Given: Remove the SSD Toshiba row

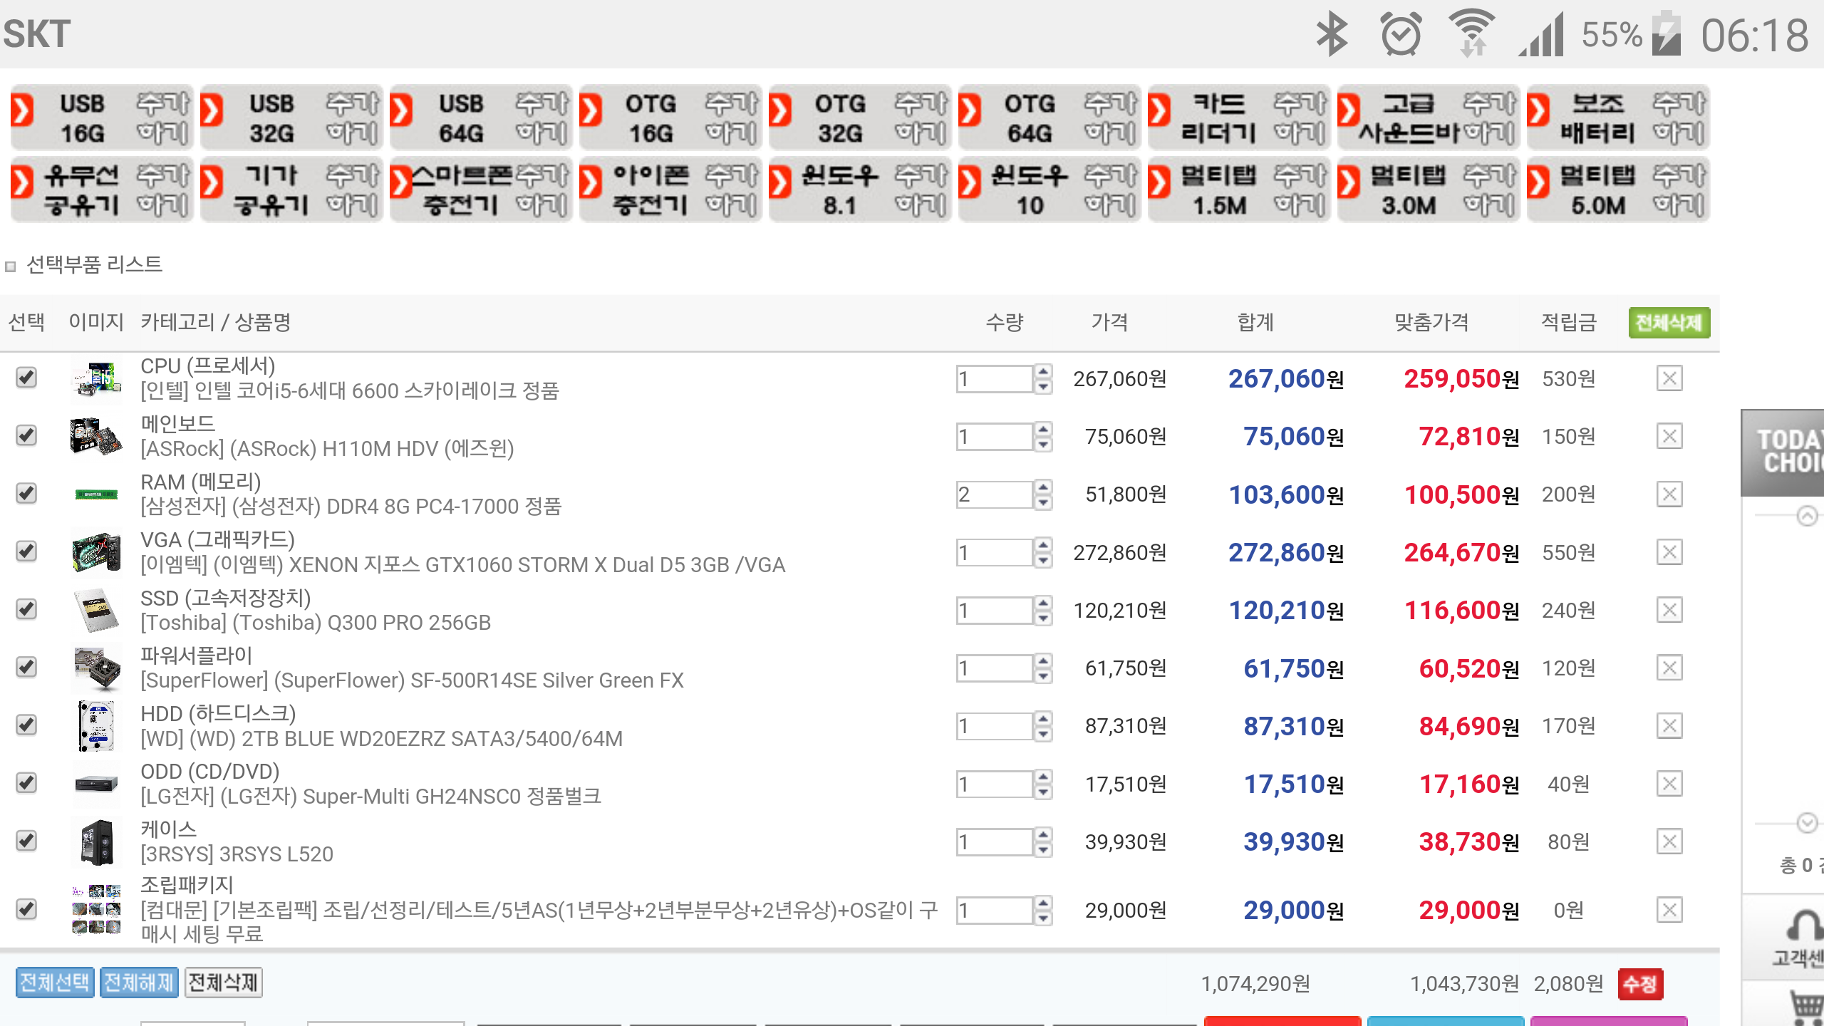Looking at the screenshot, I should point(1669,610).
